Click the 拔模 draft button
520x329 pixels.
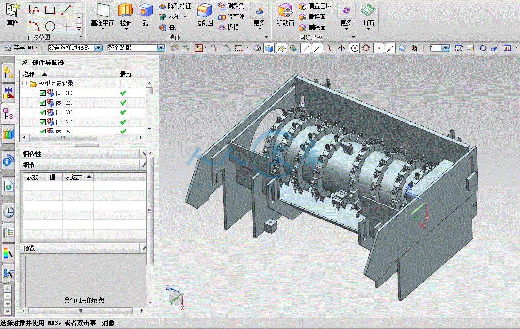(228, 27)
